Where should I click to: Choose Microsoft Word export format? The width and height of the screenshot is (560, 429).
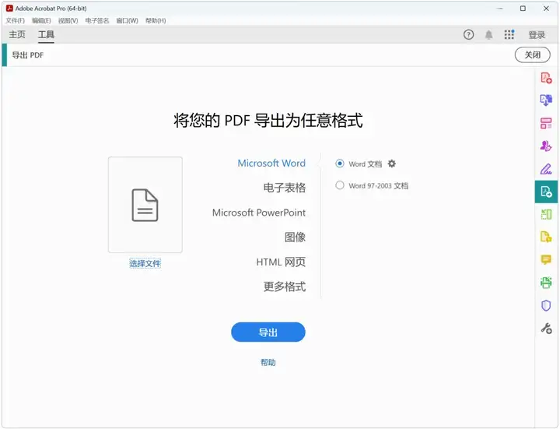(271, 163)
